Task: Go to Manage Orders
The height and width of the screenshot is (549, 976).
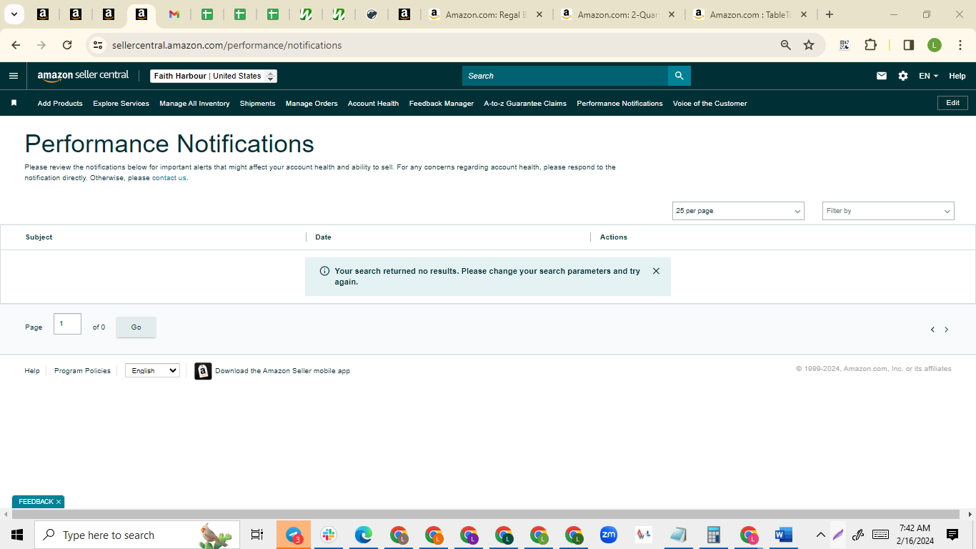Action: 312,104
